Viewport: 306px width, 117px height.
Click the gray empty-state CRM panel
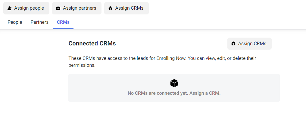point(174,88)
